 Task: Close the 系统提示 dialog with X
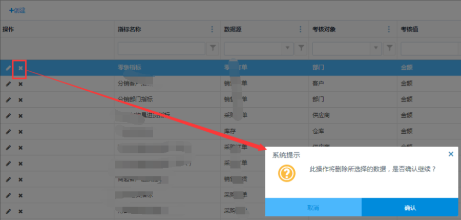click(451, 154)
